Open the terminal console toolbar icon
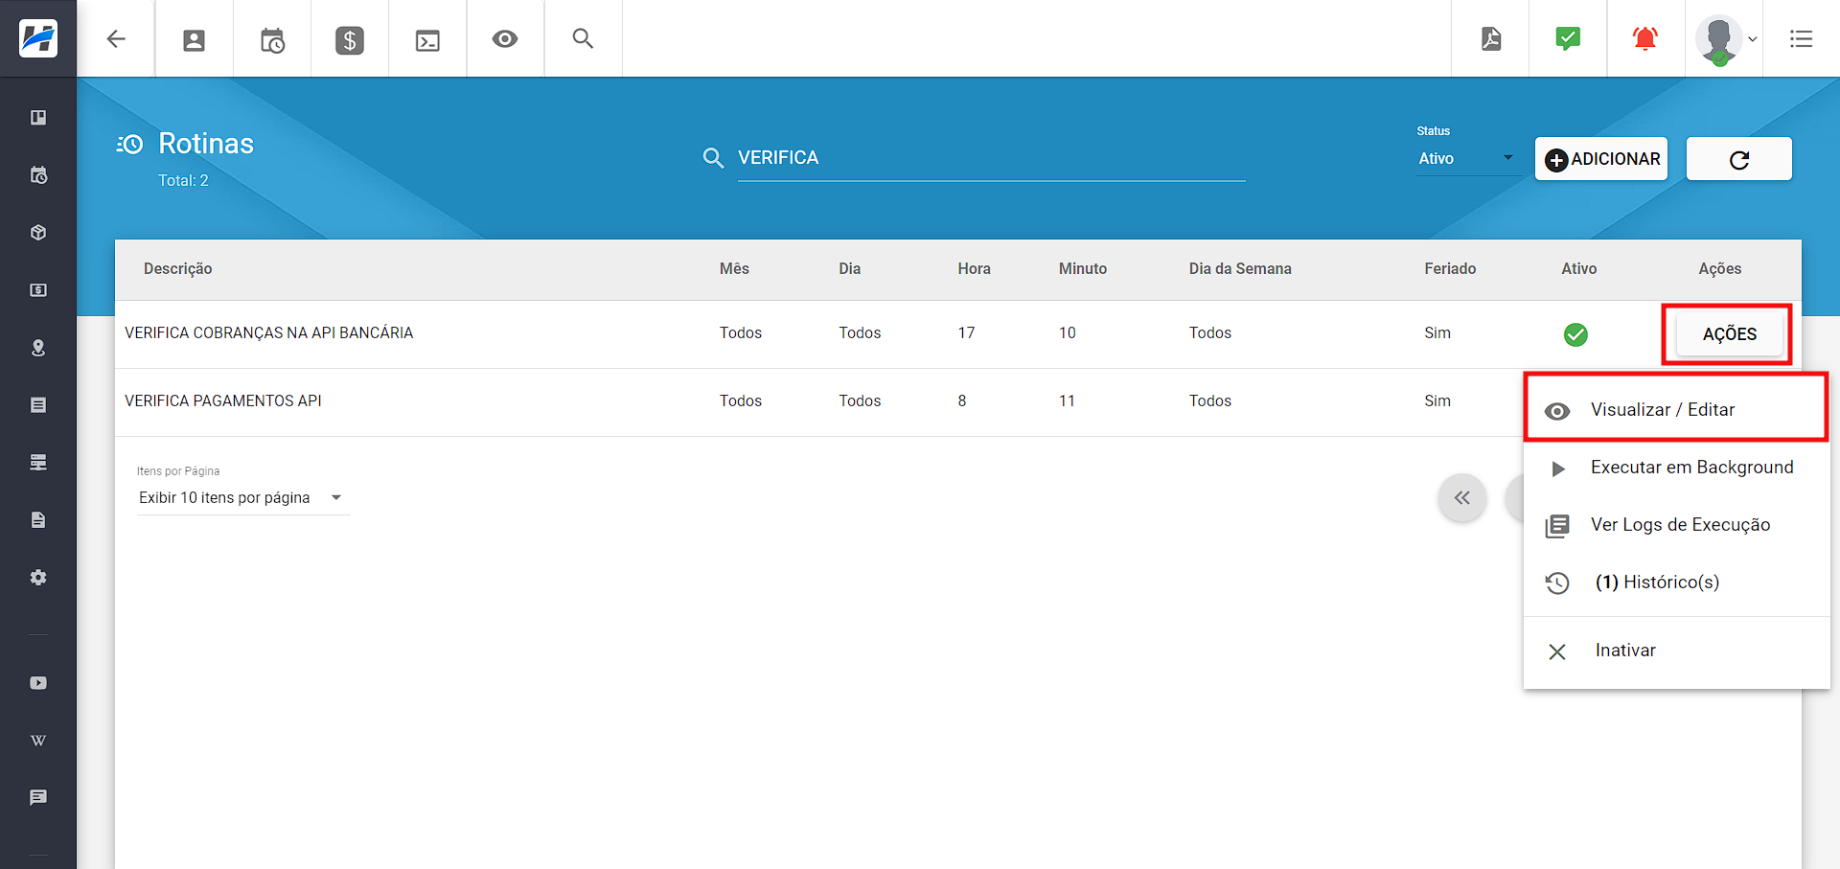This screenshot has width=1840, height=869. (x=427, y=40)
